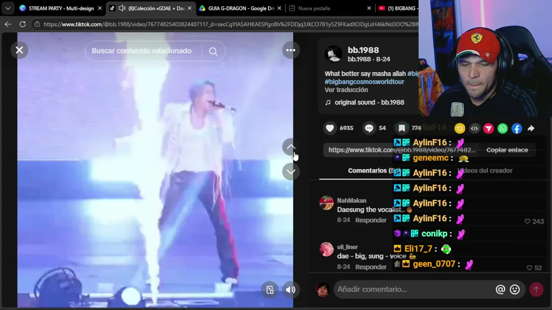
Task: Copy link with Copiar enlace
Action: 507,150
